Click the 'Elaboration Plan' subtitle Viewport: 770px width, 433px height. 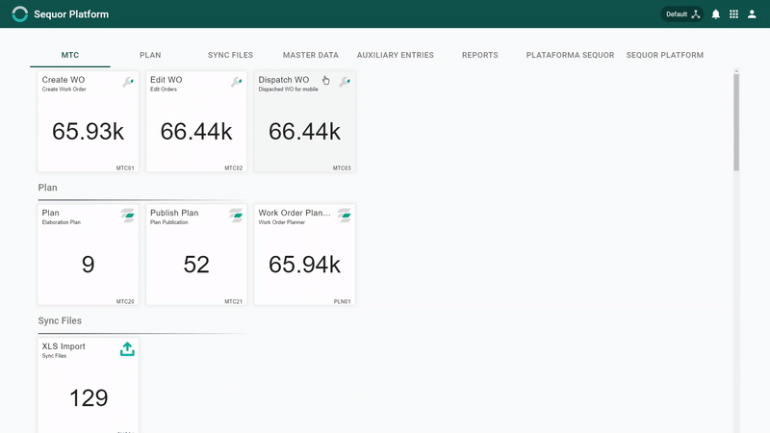click(x=62, y=222)
